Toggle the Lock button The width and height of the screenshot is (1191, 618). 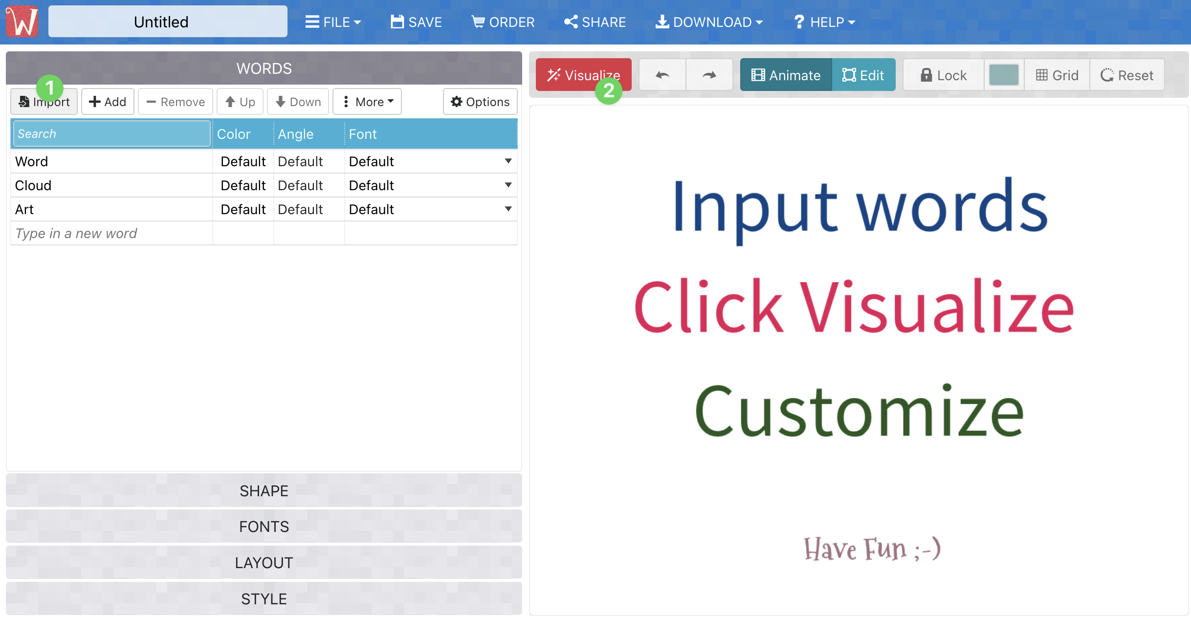point(943,75)
